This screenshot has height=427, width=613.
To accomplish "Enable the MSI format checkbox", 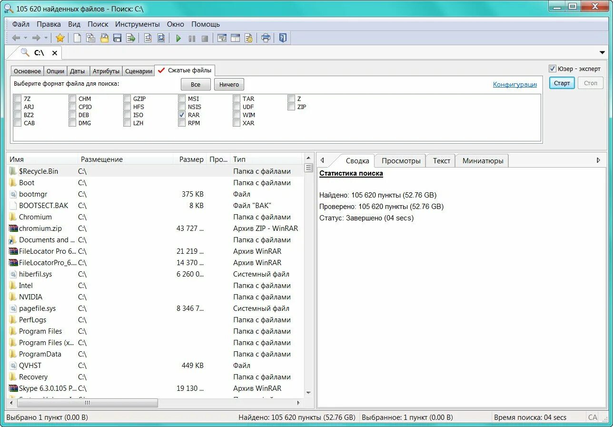I will [182, 99].
